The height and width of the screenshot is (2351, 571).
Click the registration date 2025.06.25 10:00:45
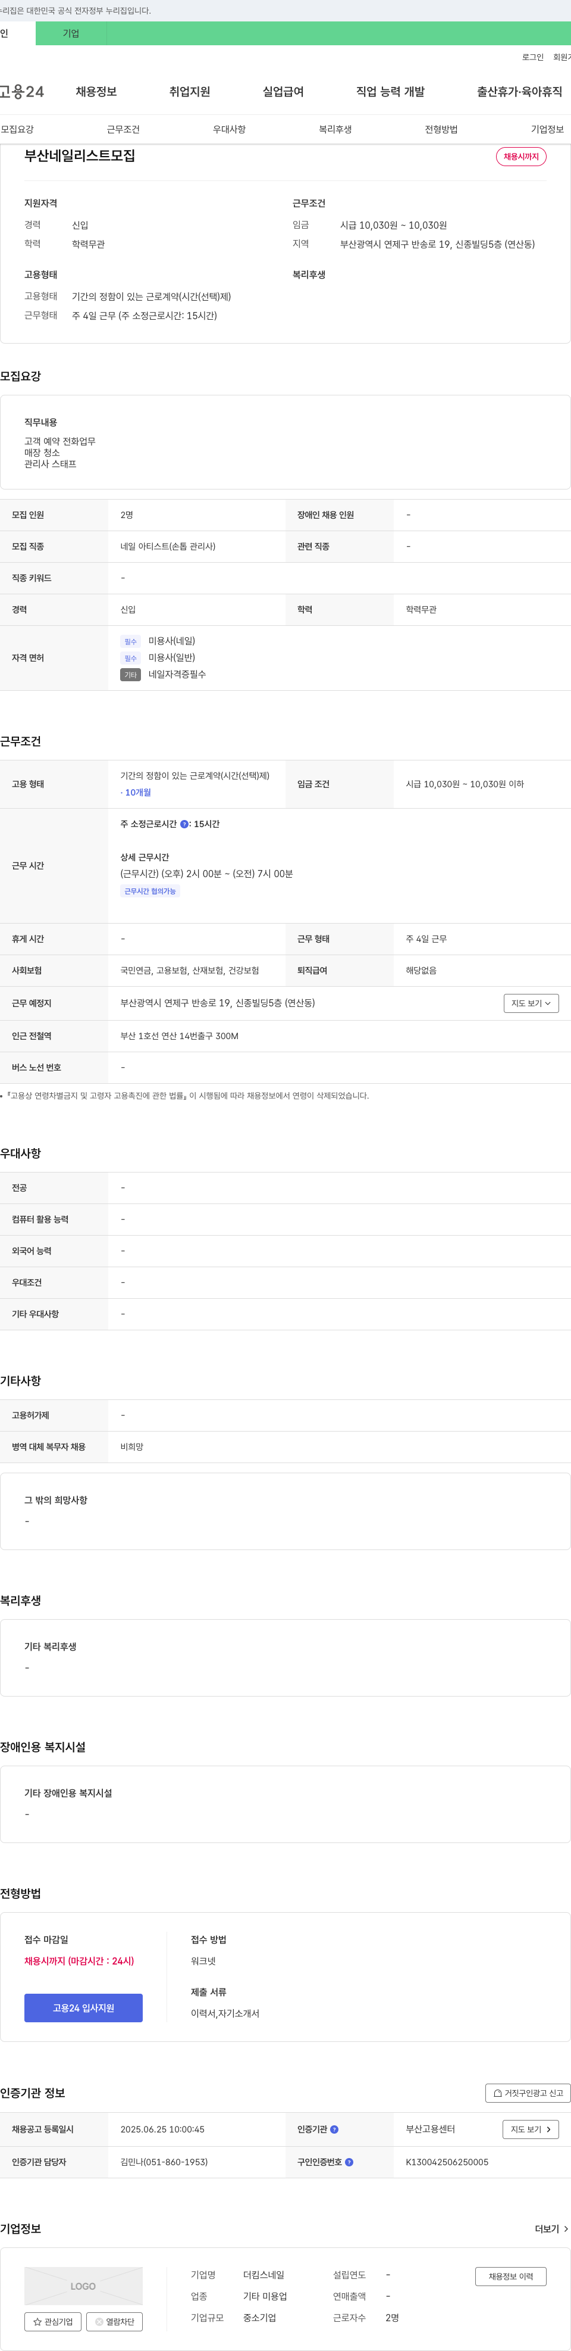(162, 2129)
